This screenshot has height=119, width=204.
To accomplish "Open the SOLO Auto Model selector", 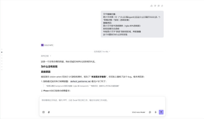I will coord(138,112).
